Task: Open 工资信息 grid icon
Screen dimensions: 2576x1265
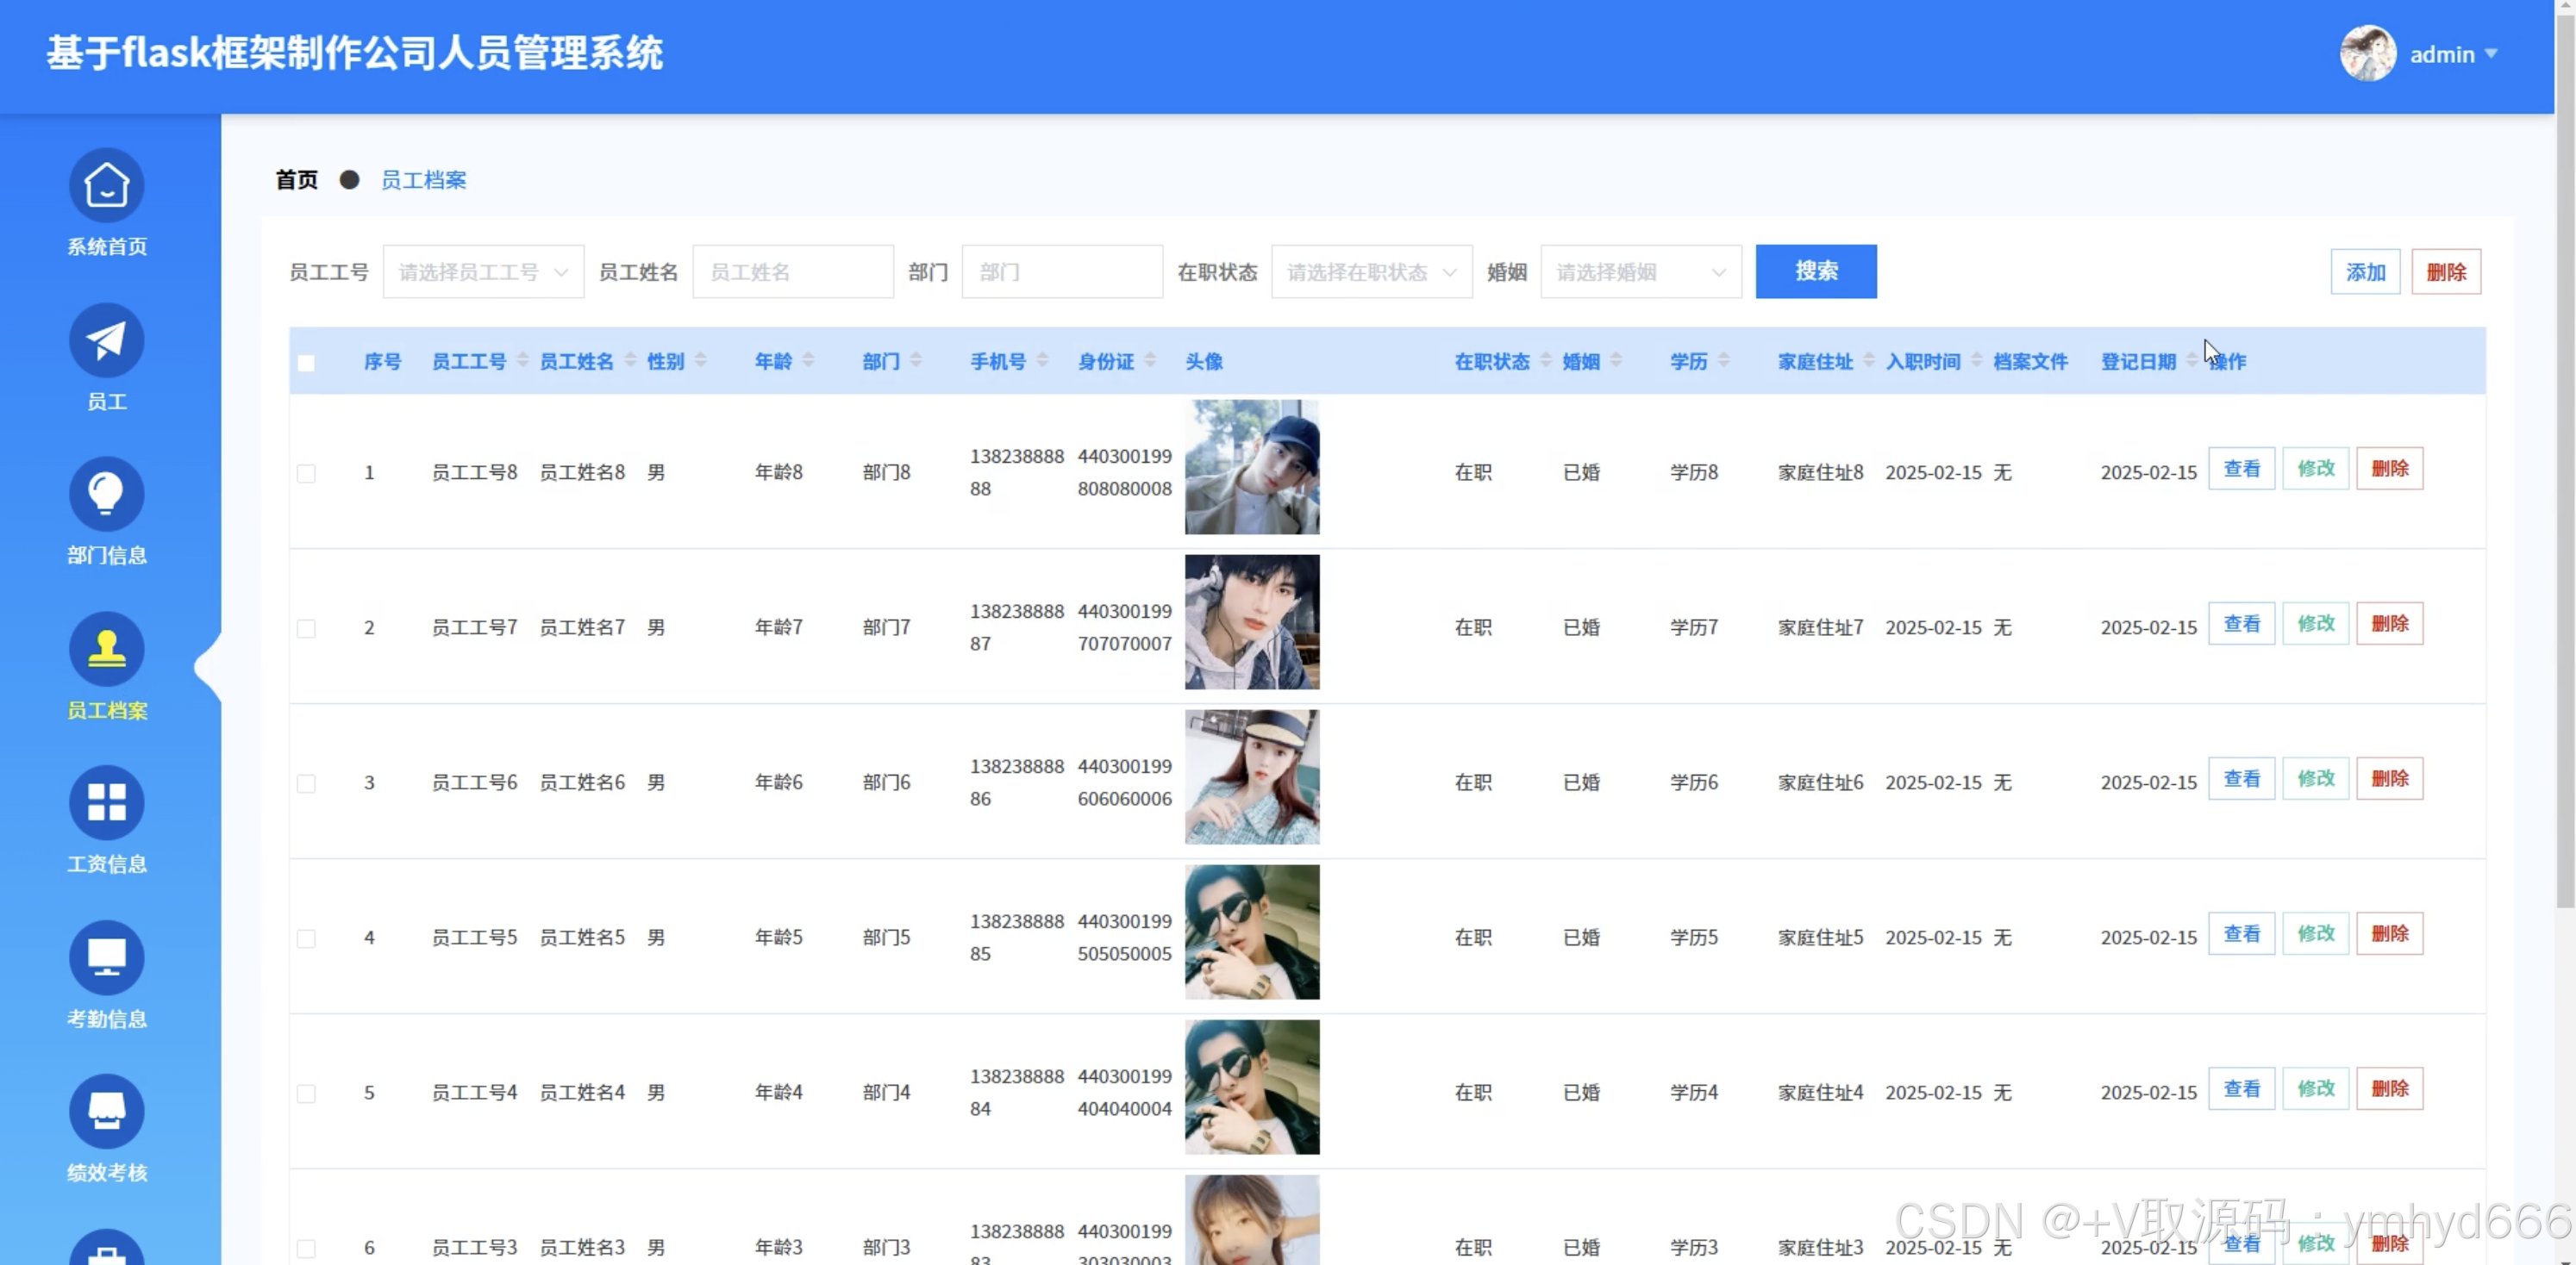Action: pyautogui.click(x=106, y=803)
